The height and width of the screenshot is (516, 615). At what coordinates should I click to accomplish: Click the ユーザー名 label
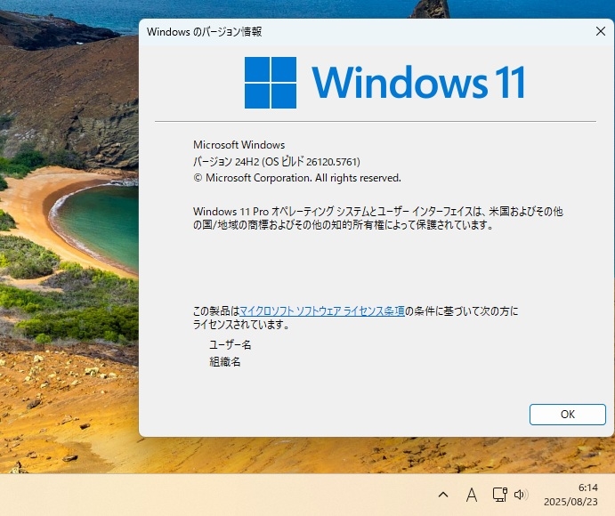pos(230,344)
